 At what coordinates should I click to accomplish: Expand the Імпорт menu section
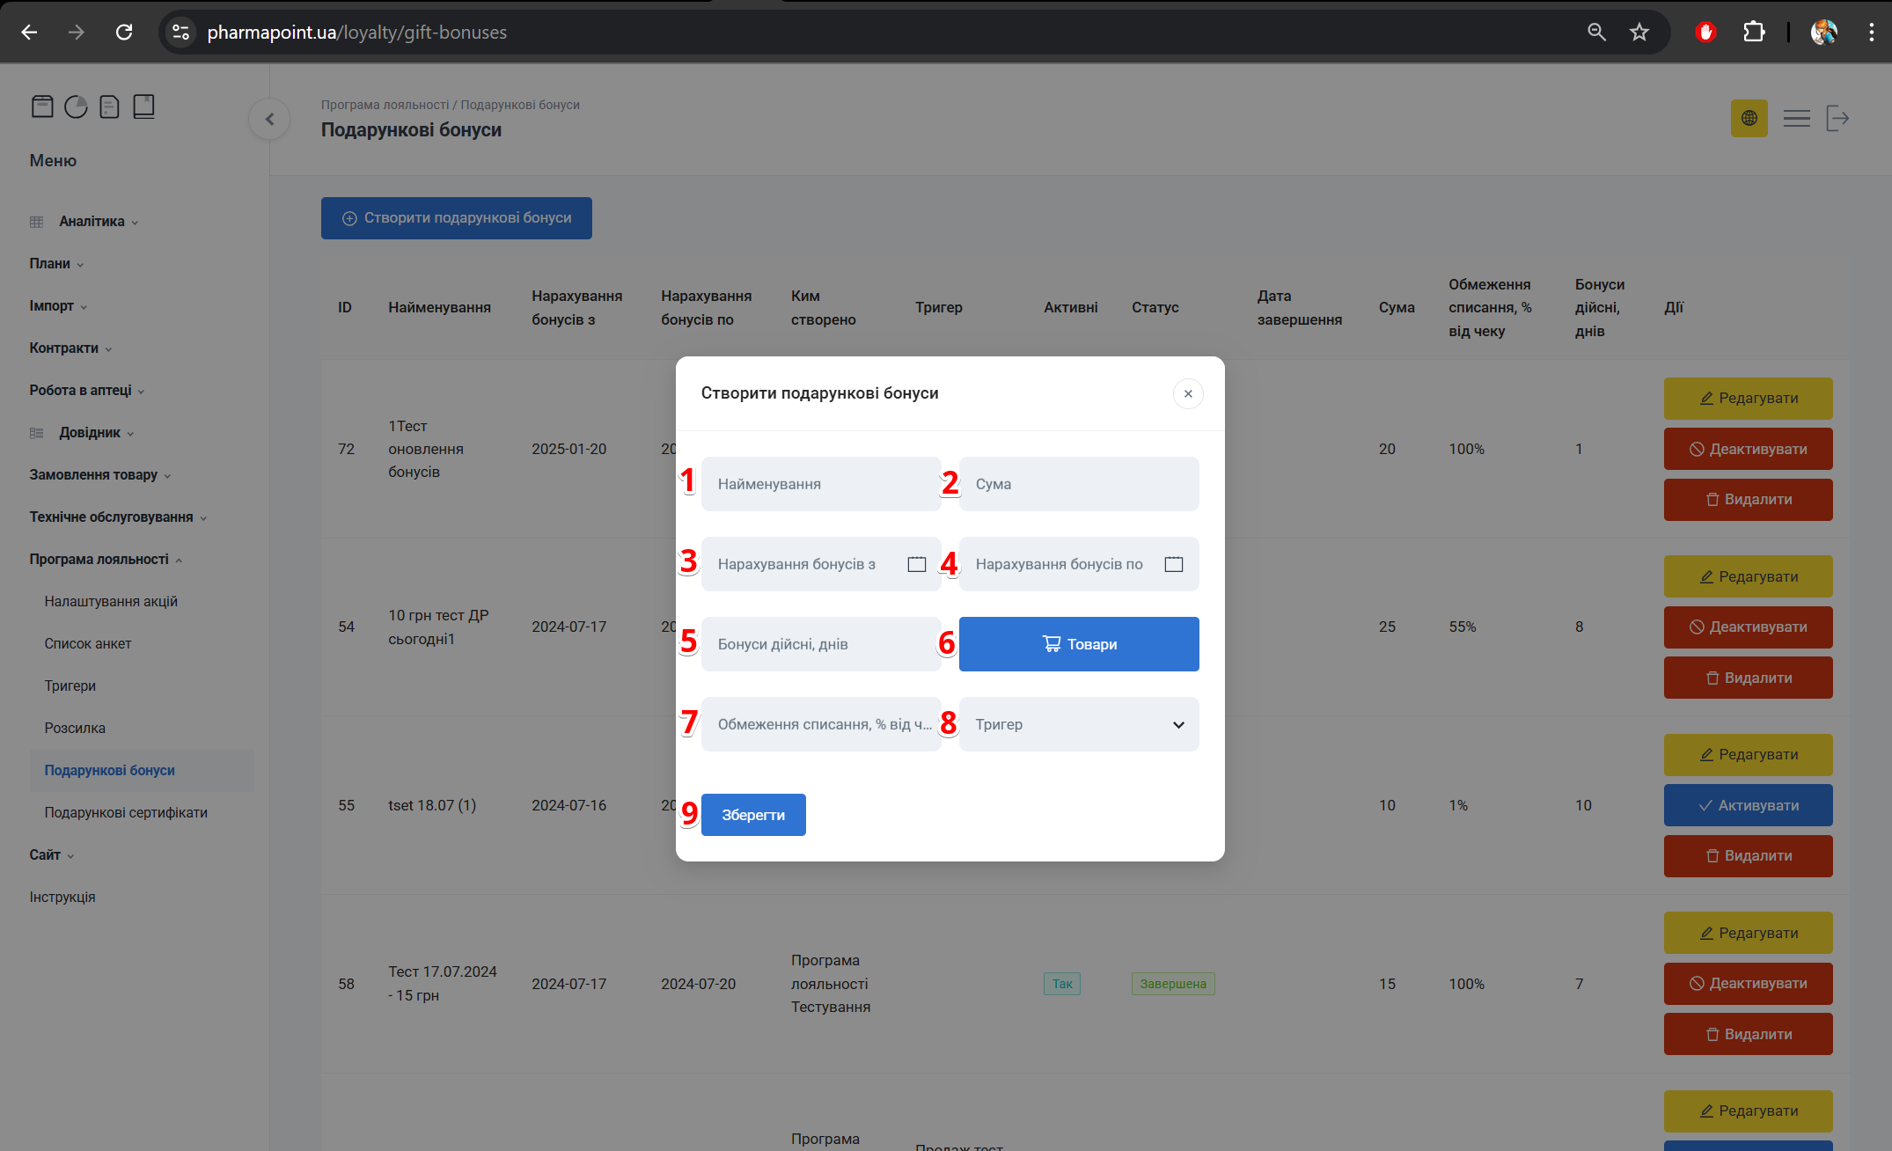tap(58, 306)
